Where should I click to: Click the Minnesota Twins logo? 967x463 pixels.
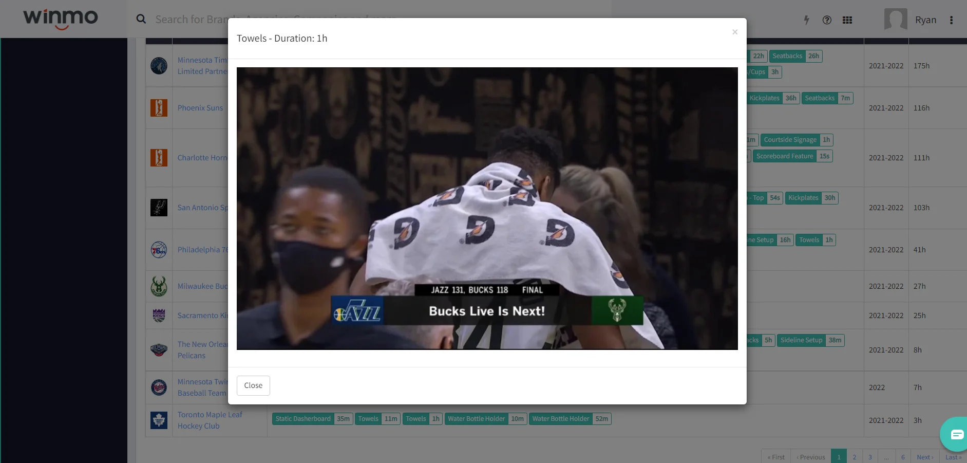[x=159, y=387]
